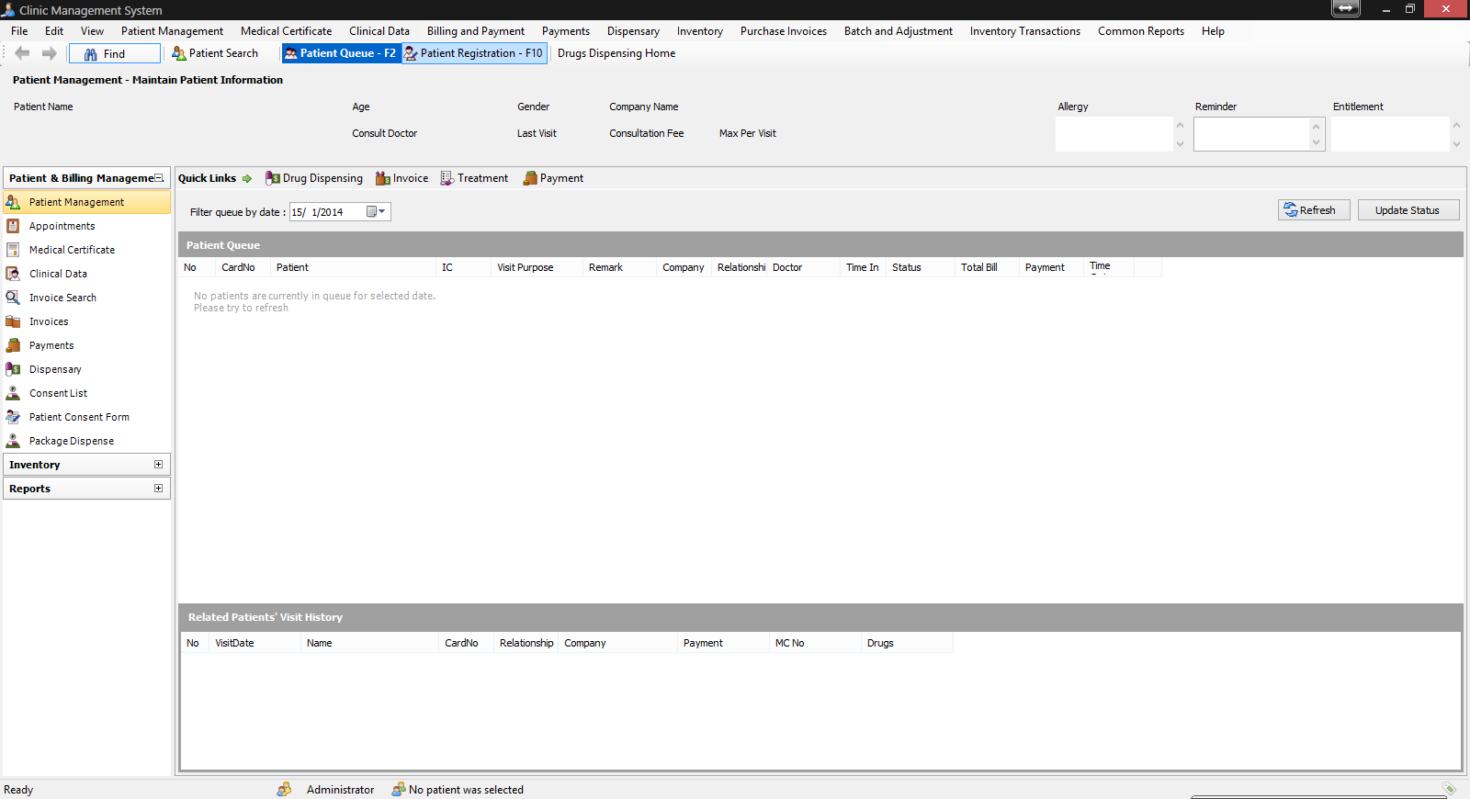1470x799 pixels.
Task: Click the Treatment quick link icon
Action: (447, 178)
